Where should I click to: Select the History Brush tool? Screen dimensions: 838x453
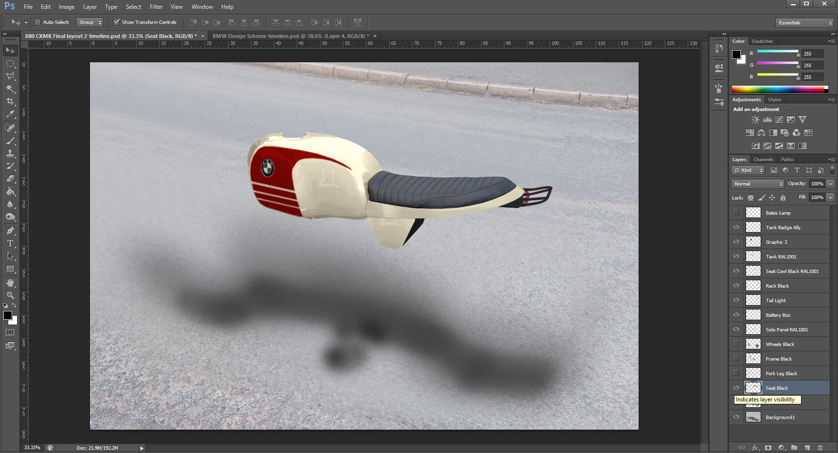click(x=10, y=166)
